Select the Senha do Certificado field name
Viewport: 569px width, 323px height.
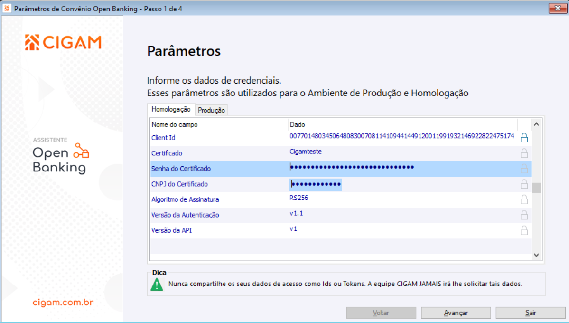181,169
